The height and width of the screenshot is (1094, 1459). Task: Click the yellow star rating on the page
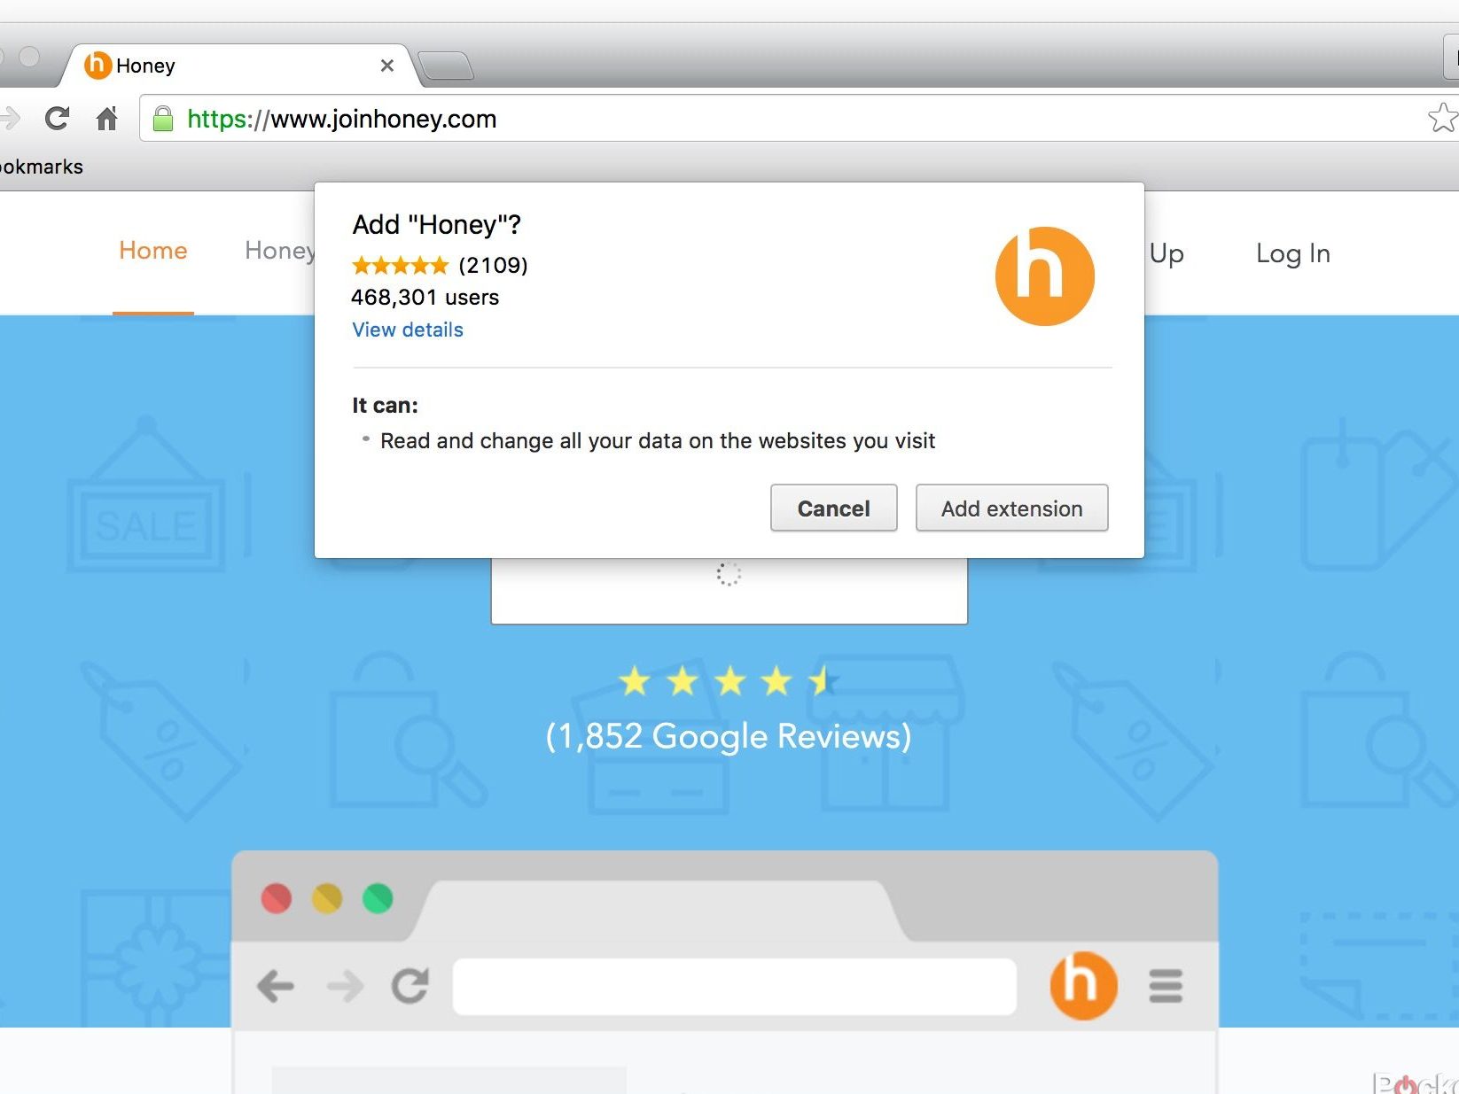pos(729,681)
